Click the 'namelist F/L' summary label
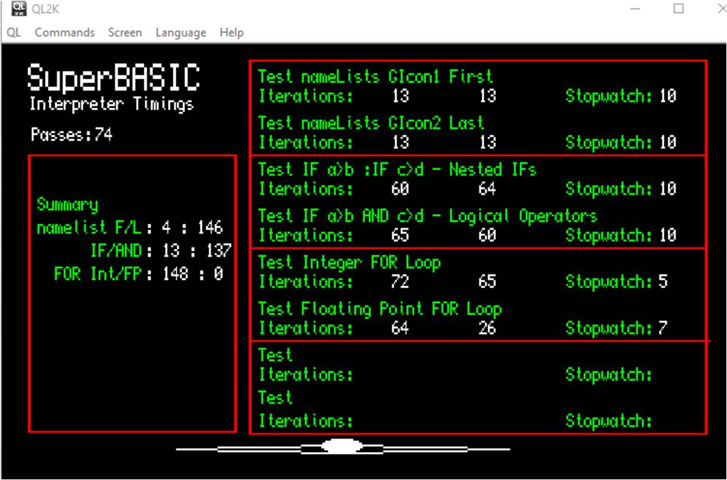This screenshot has height=480, width=727. (x=89, y=228)
